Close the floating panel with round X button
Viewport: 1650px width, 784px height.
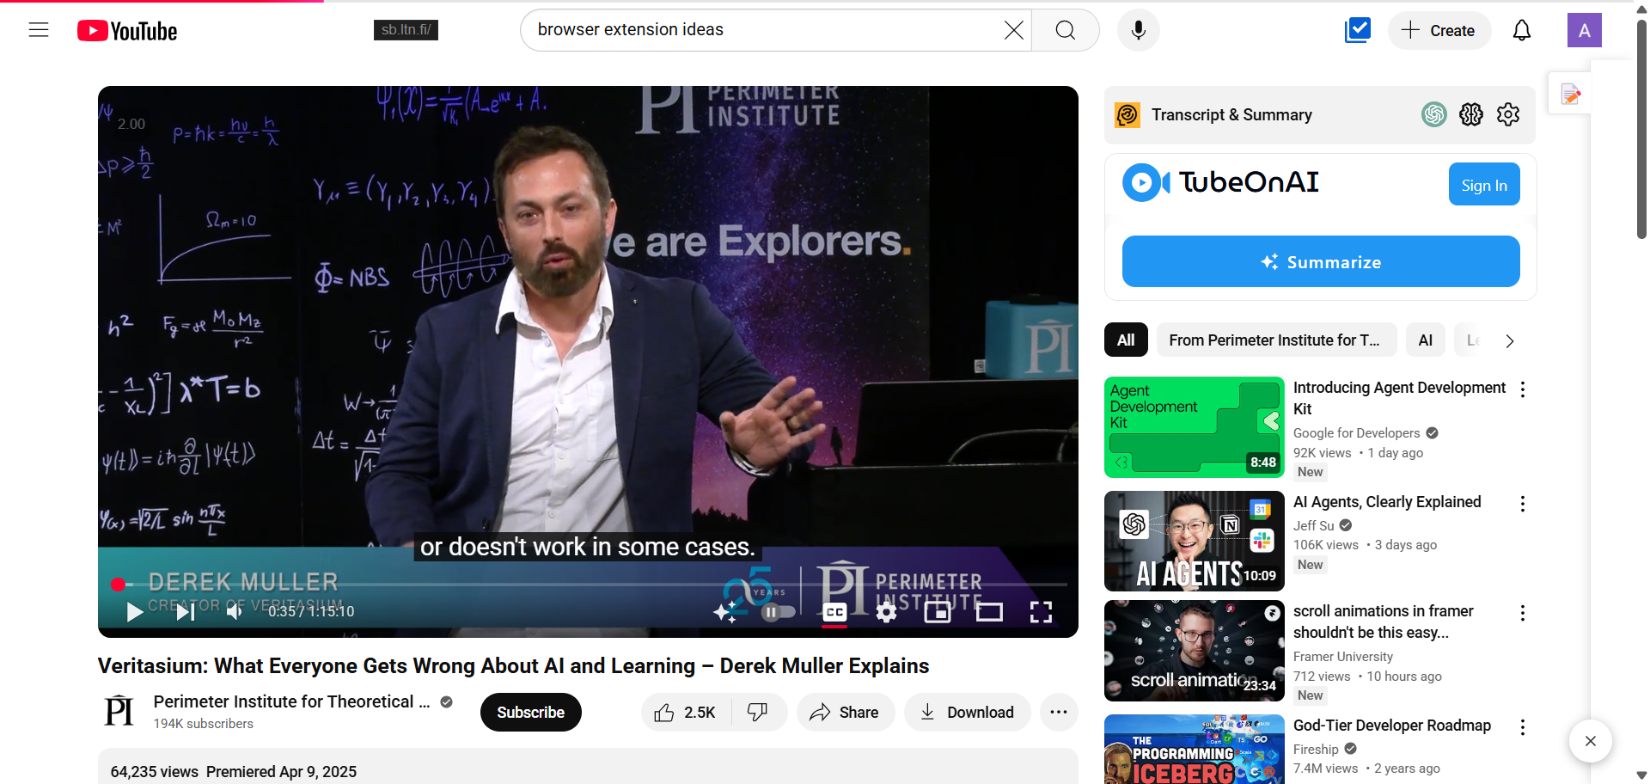coord(1591,741)
